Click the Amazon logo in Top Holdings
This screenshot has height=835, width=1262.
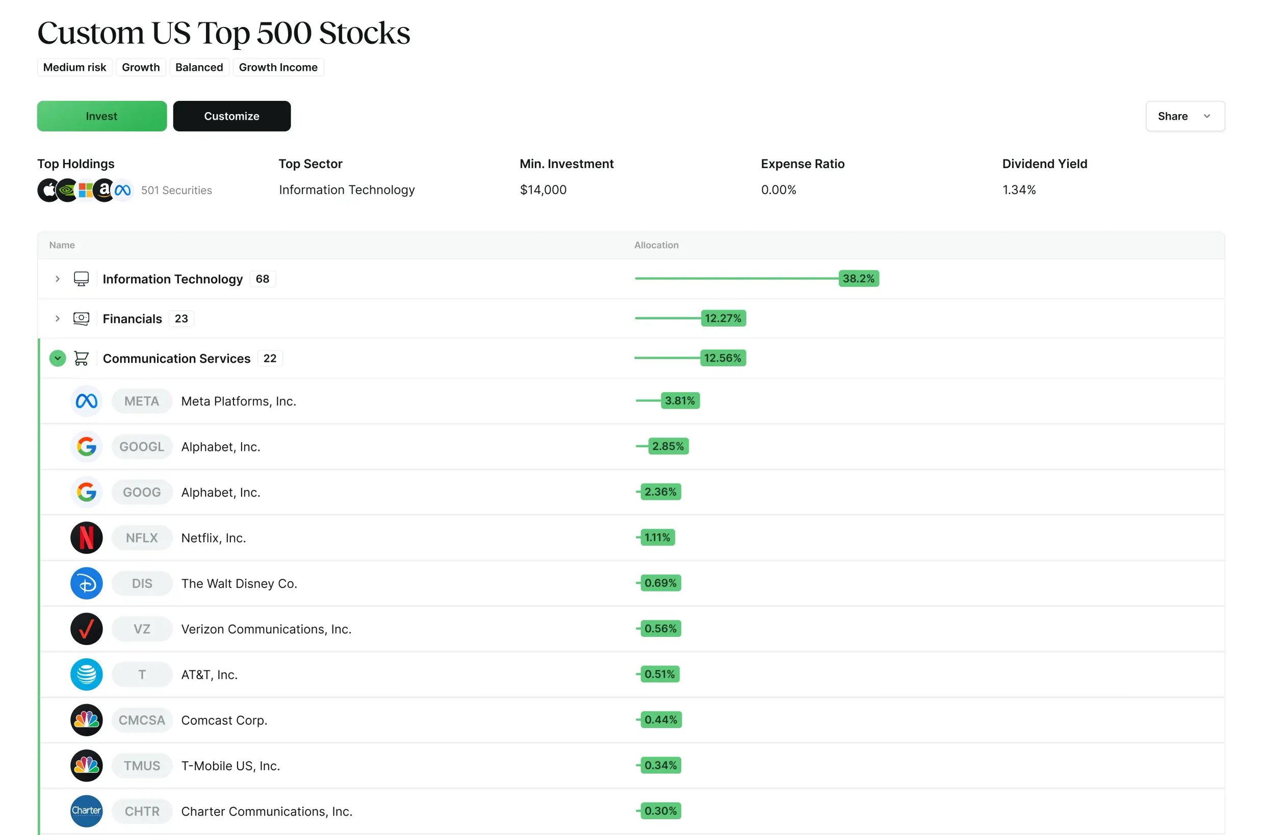(104, 190)
